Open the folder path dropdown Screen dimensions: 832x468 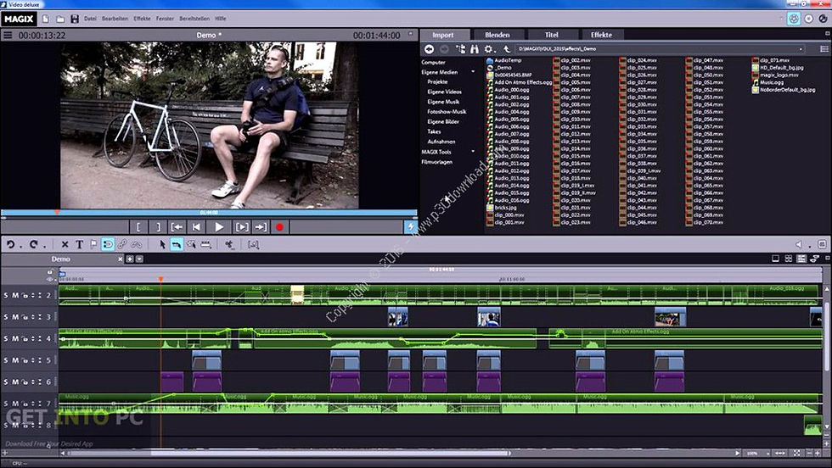coord(801,49)
